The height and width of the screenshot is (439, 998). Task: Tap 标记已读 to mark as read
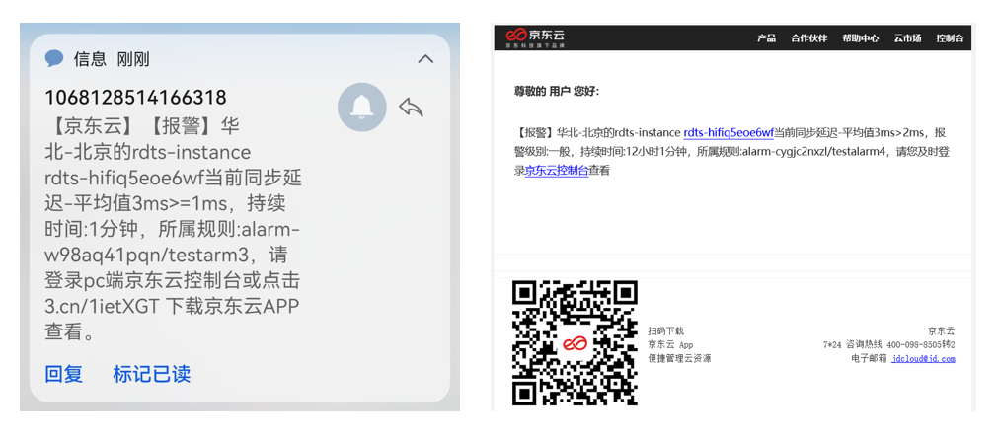(x=151, y=374)
